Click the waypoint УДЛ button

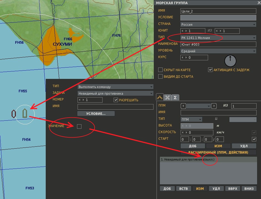point(244,146)
